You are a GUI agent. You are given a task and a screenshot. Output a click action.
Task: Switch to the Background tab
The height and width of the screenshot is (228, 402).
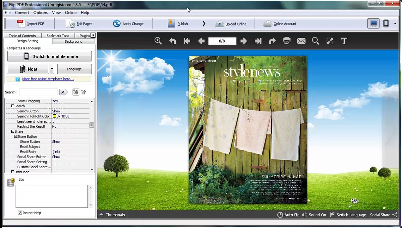point(73,41)
